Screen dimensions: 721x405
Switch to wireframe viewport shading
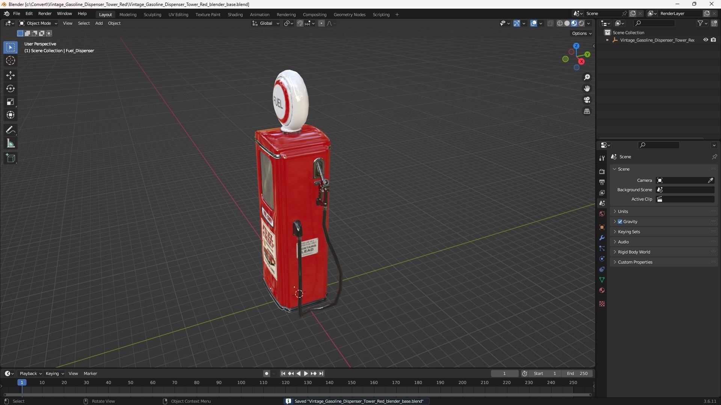click(x=560, y=23)
